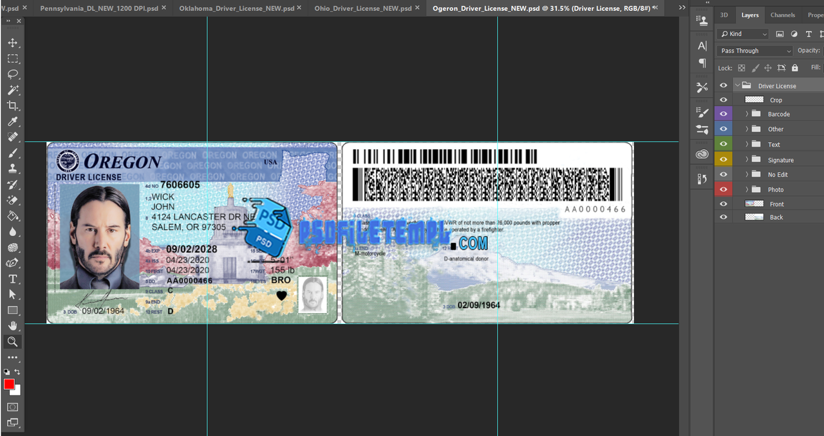Select the Eyedropper tool
This screenshot has height=436, width=824.
pyautogui.click(x=12, y=122)
